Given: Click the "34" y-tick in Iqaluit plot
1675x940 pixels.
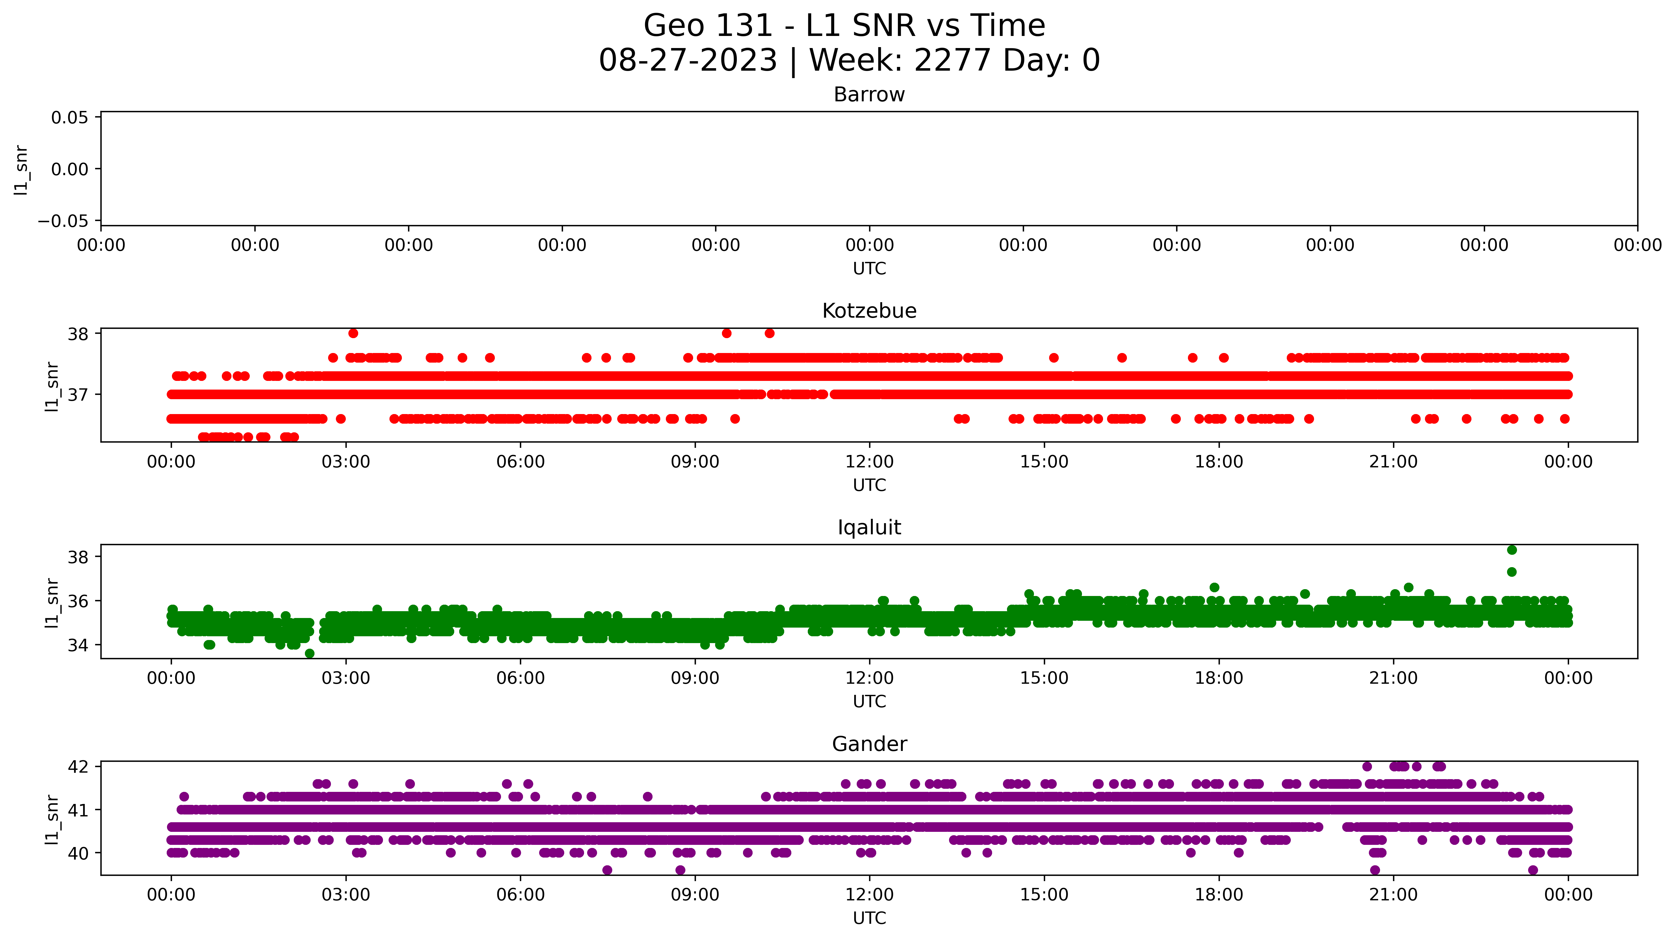Looking at the screenshot, I should pyautogui.click(x=78, y=645).
